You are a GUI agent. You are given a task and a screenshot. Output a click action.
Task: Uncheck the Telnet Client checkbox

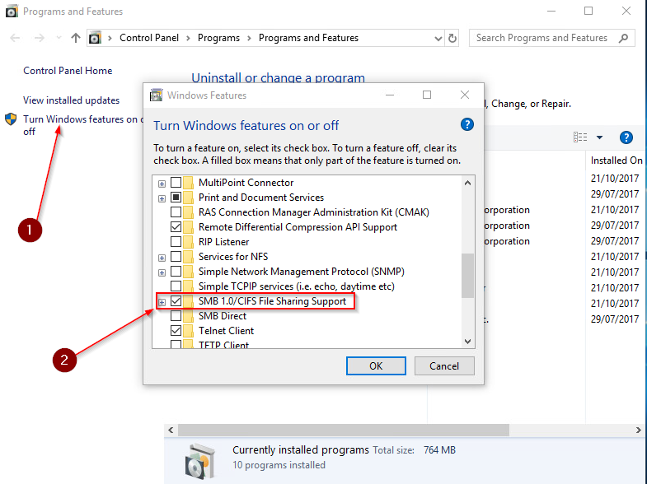click(176, 330)
